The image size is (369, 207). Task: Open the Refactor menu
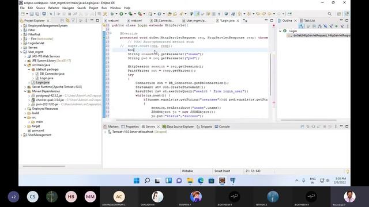tap(54, 8)
